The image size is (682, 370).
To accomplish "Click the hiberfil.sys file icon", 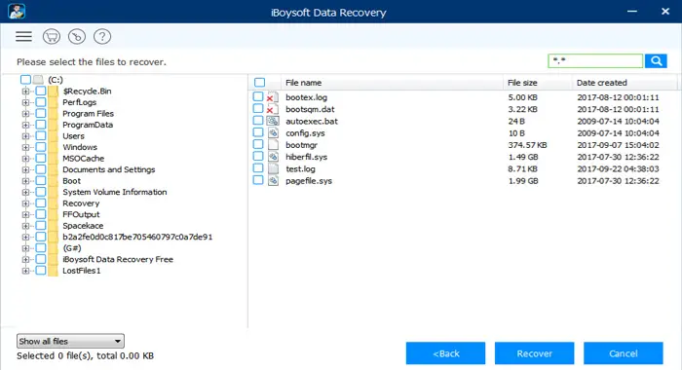I will (273, 157).
